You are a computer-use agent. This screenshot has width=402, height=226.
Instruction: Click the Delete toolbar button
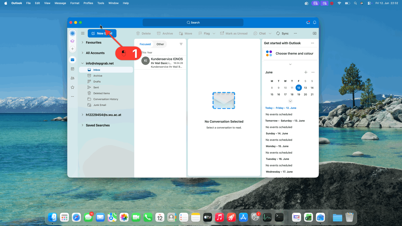[143, 33]
